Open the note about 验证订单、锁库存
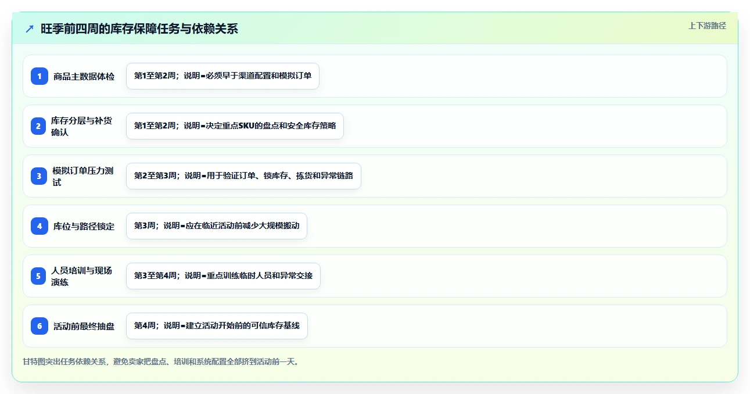This screenshot has width=750, height=394. [243, 176]
